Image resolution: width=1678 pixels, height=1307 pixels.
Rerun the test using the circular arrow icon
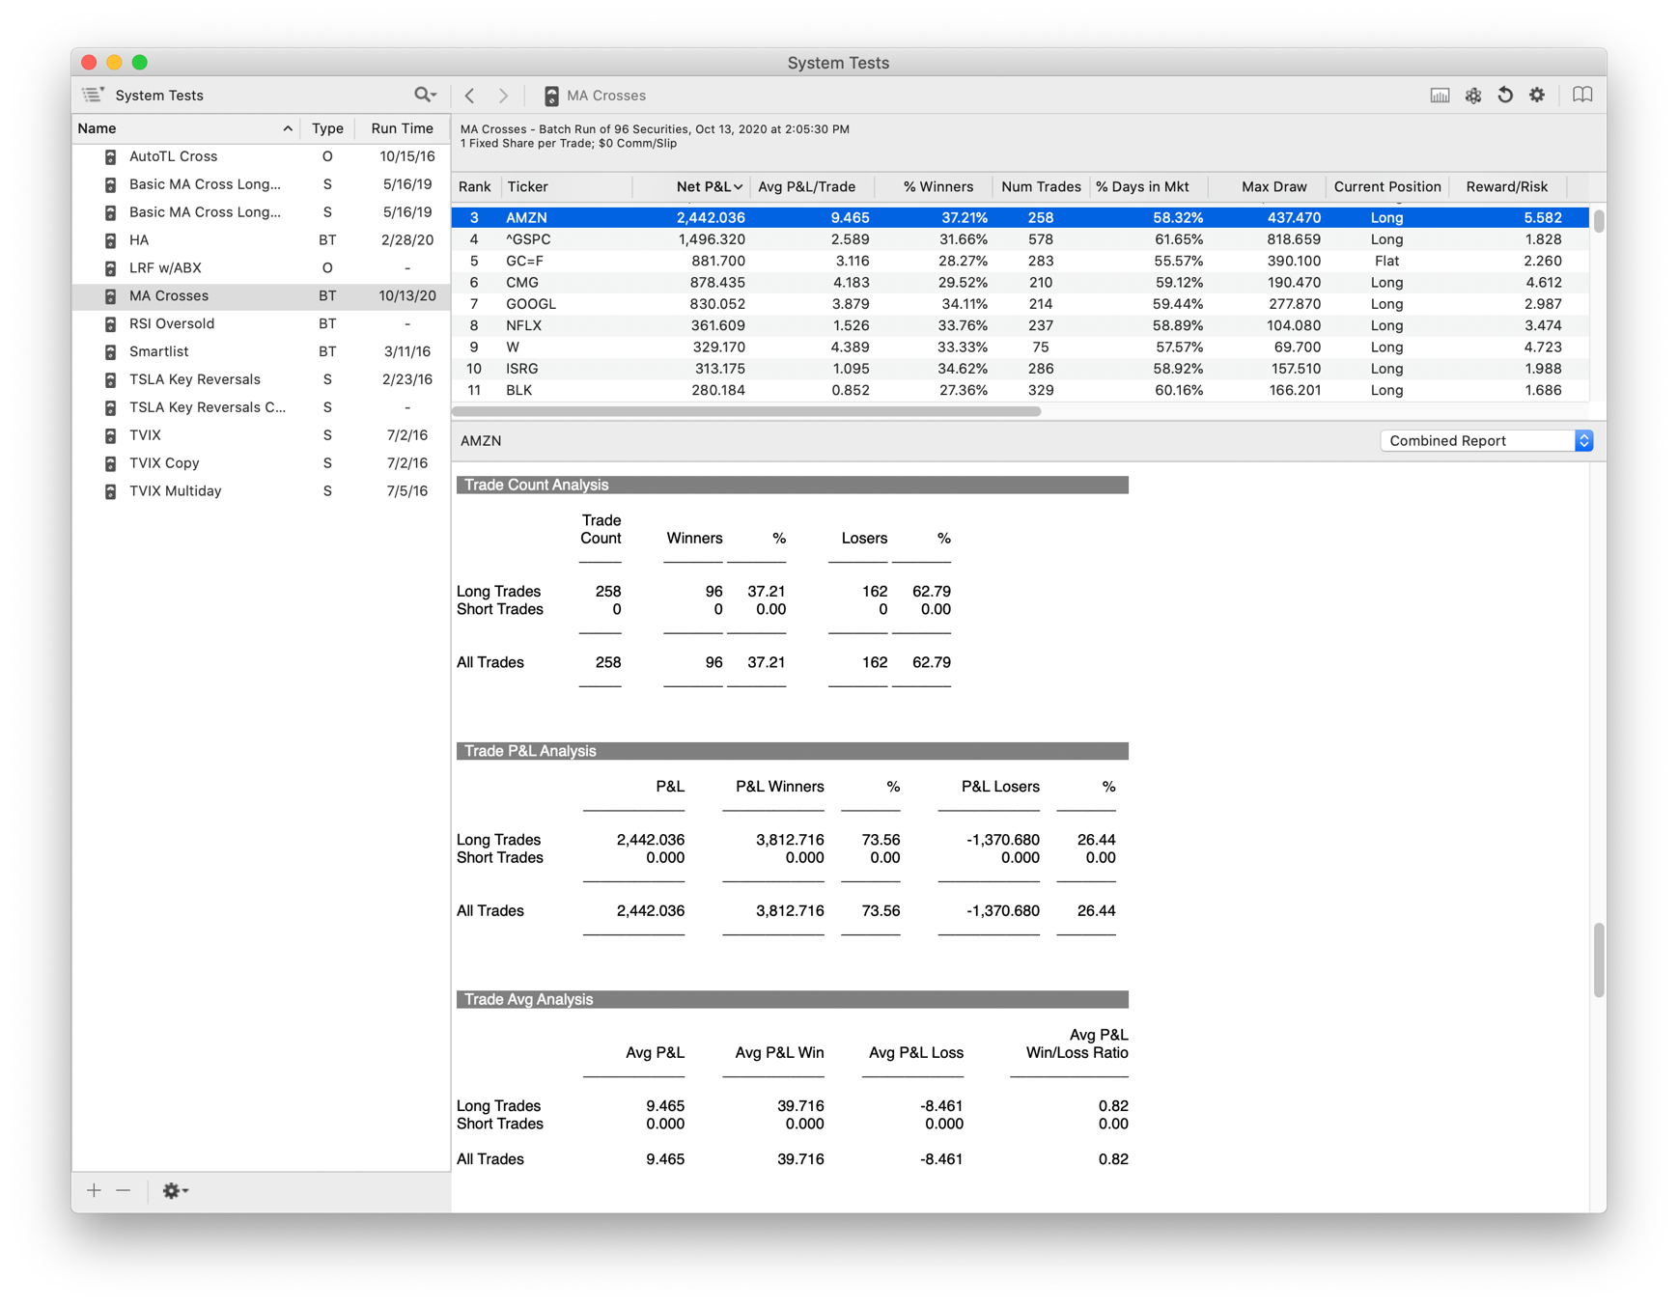pyautogui.click(x=1505, y=95)
